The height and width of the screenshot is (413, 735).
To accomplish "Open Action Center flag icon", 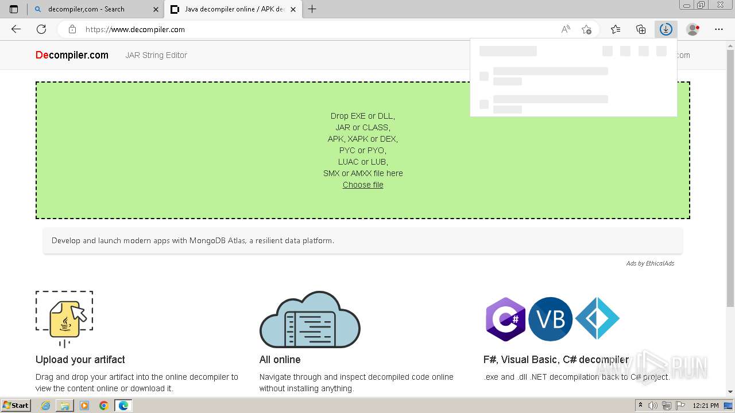I will tap(680, 406).
